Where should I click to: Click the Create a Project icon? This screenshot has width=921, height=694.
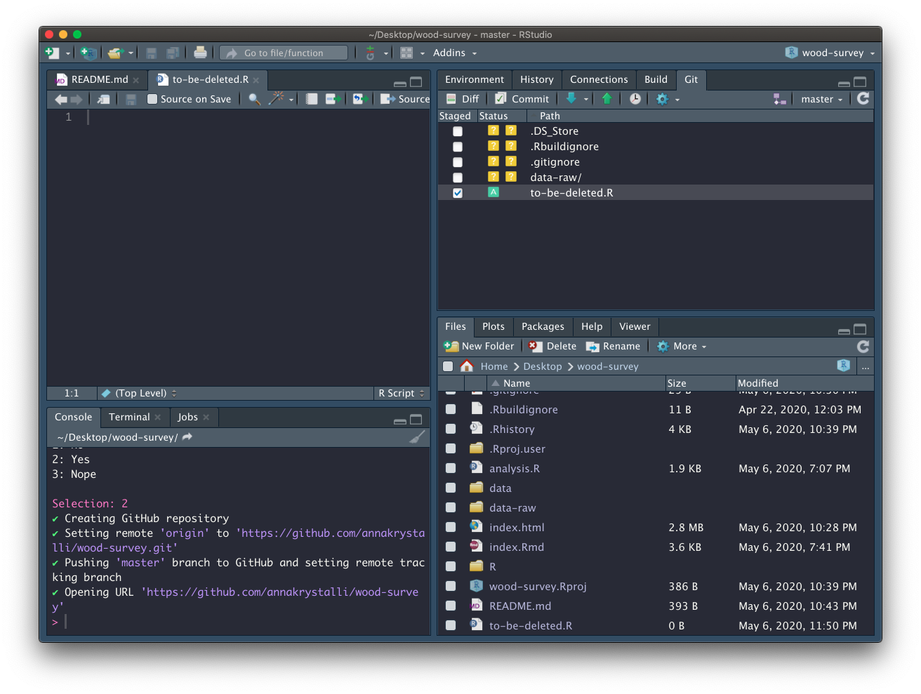[x=88, y=53]
